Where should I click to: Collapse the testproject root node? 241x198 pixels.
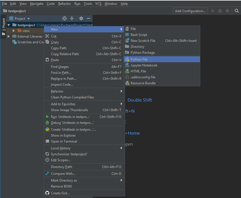click(x=9, y=25)
